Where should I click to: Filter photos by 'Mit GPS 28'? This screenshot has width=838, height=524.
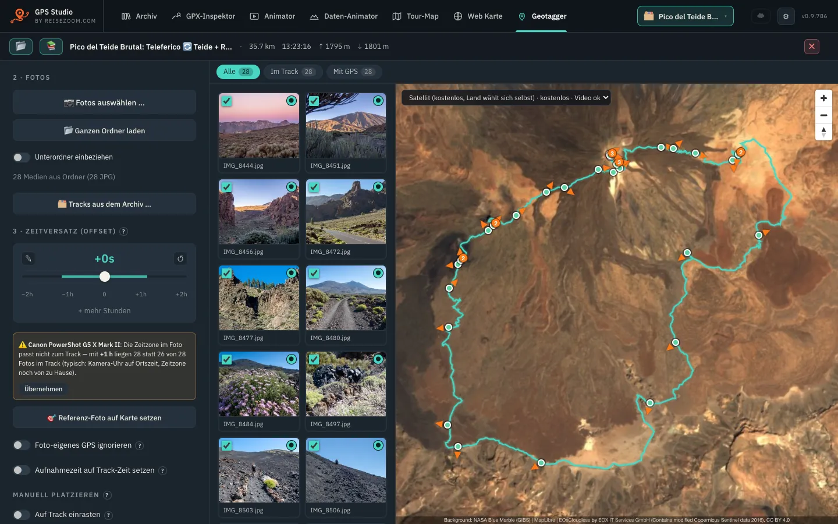(353, 72)
